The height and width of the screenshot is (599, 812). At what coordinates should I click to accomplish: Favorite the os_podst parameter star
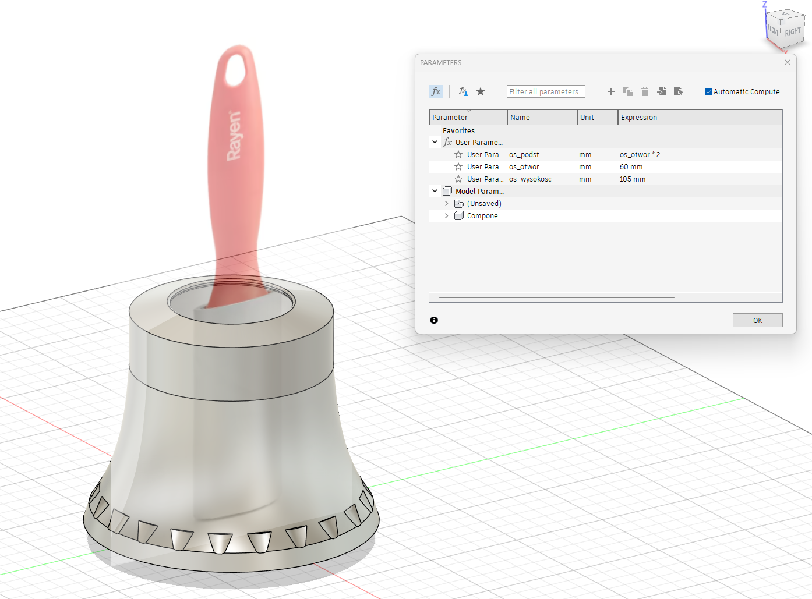458,155
